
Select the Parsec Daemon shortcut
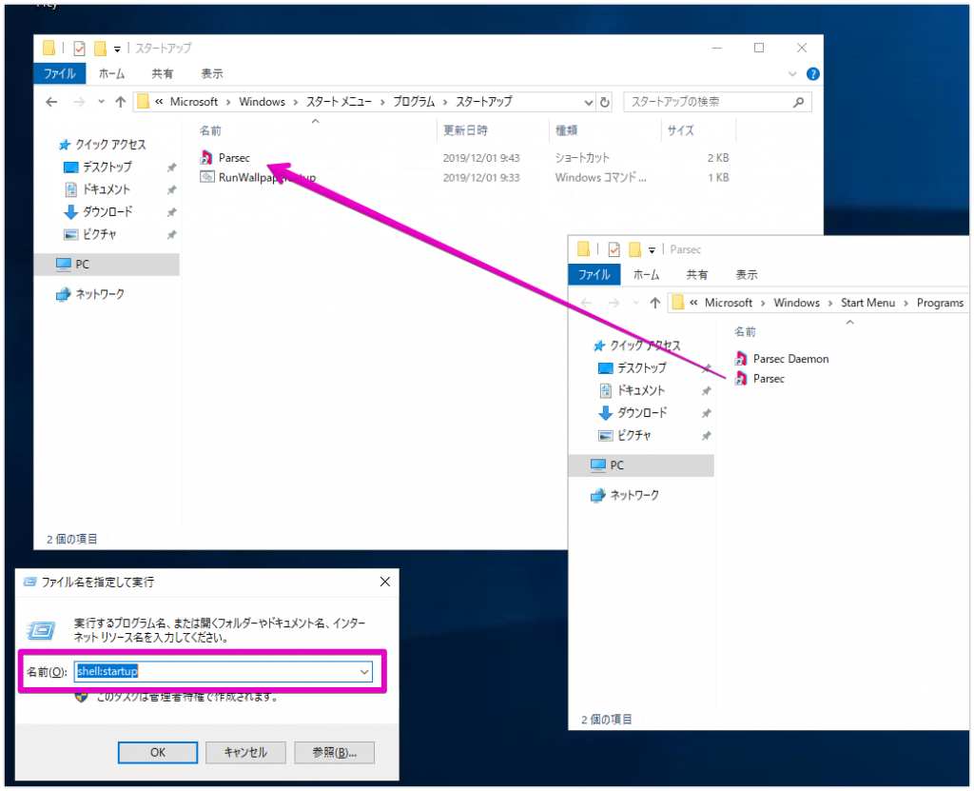(x=789, y=359)
